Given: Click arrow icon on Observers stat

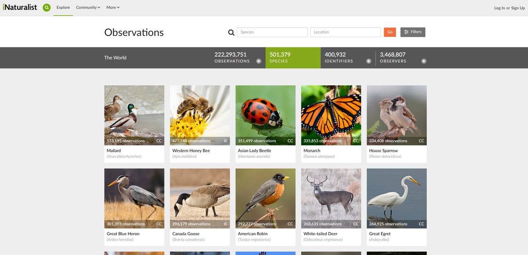Looking at the screenshot, I should tap(424, 61).
